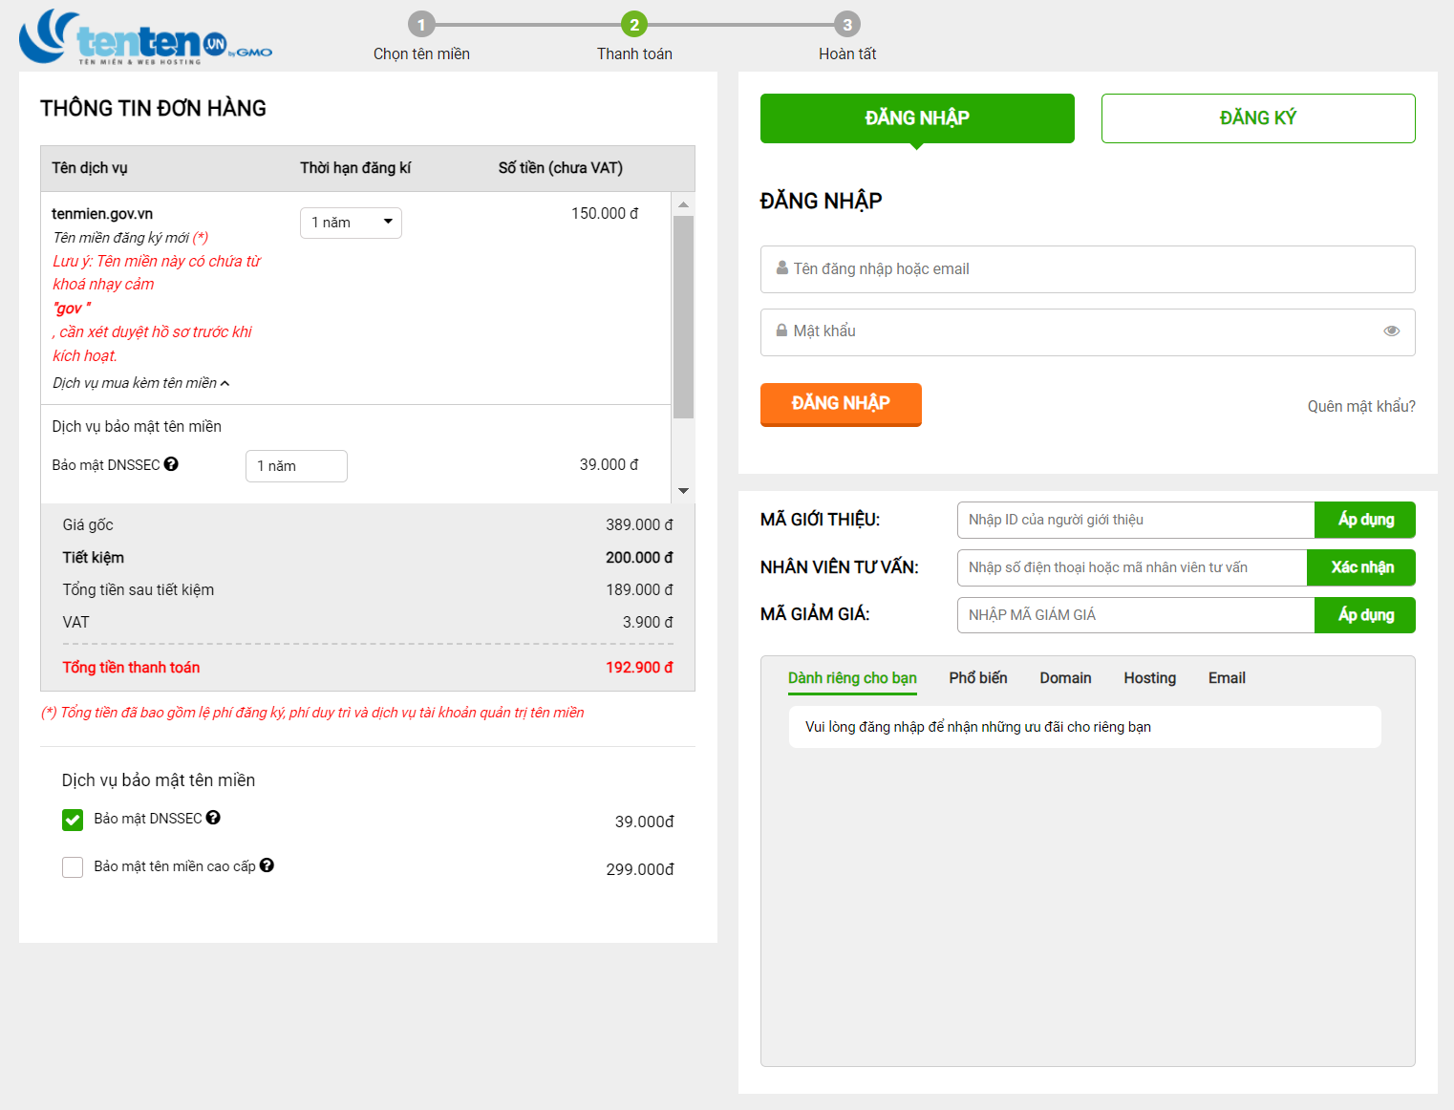The image size is (1454, 1110).
Task: Apply the discount code with Áp dụng
Action: [1365, 615]
